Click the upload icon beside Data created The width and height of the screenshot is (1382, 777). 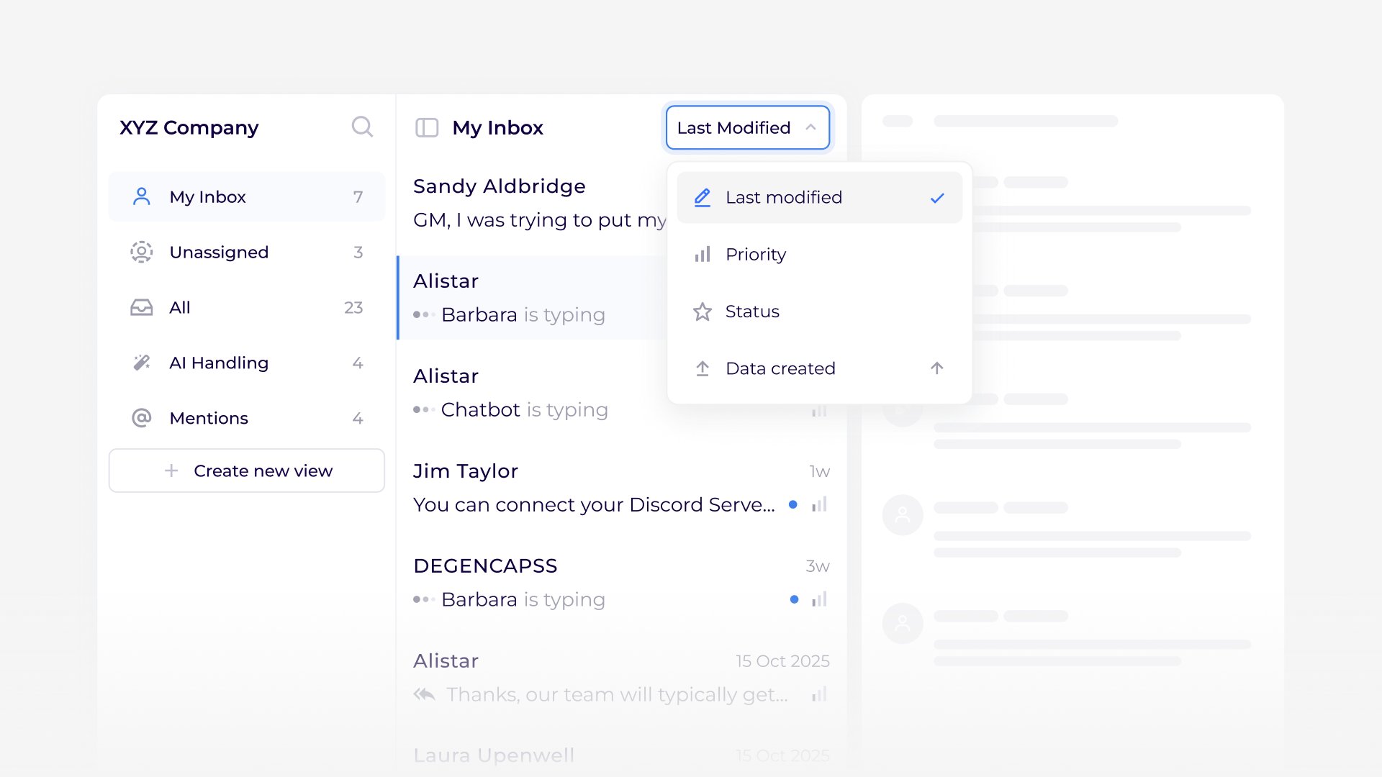pyautogui.click(x=703, y=368)
